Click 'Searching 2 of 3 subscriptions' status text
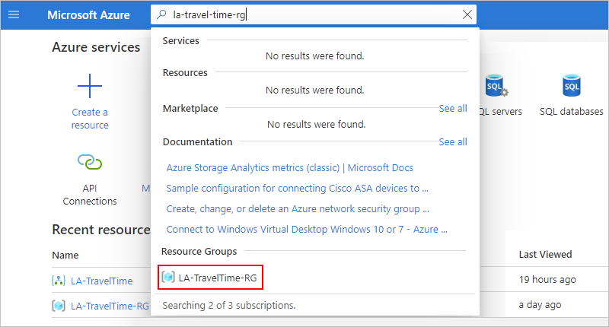The height and width of the screenshot is (327, 609). point(229,305)
